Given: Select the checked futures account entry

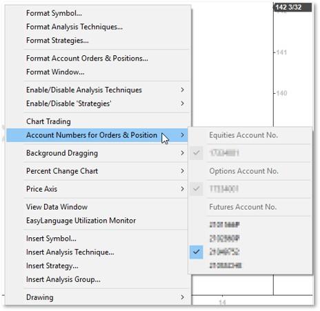Looking at the screenshot, I should tap(250, 252).
